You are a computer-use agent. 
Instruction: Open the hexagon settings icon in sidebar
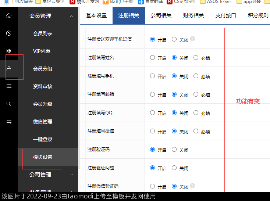[x=9, y=33]
